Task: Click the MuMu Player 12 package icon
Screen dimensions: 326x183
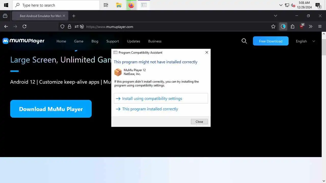Action: click(x=118, y=72)
